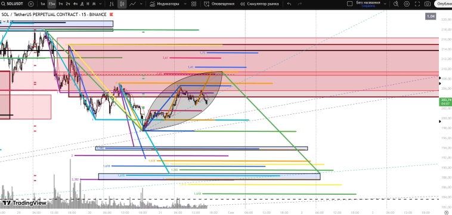Select the 2ч timeframe
452x215 pixels.
(x=68, y=4)
